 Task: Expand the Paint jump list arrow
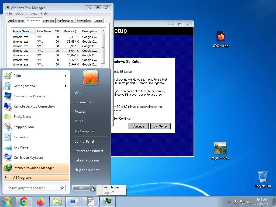pos(66,76)
